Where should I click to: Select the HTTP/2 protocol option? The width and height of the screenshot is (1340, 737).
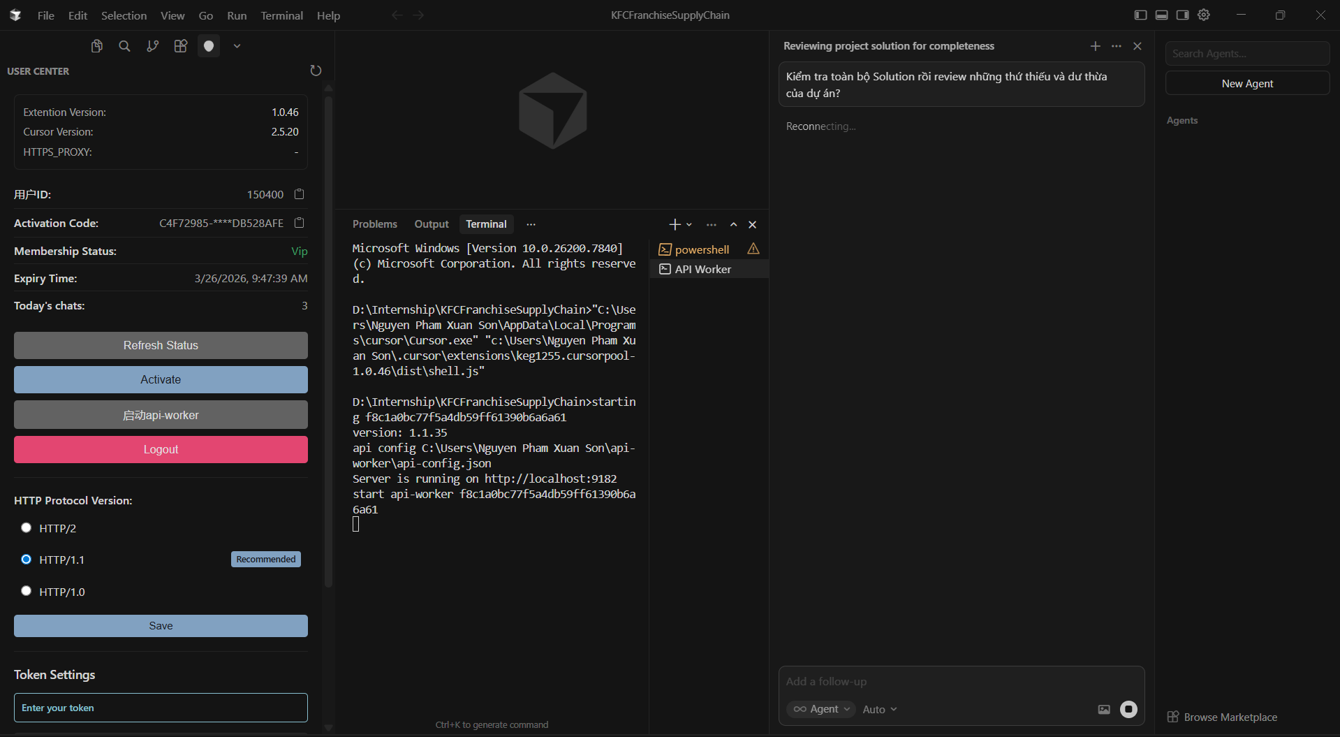[x=27, y=527]
